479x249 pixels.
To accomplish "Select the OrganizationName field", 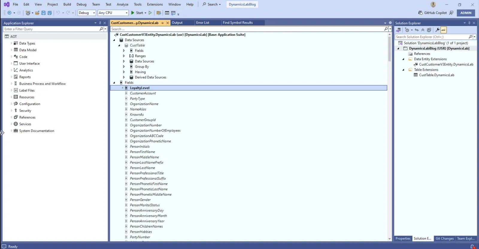I will 144,104.
